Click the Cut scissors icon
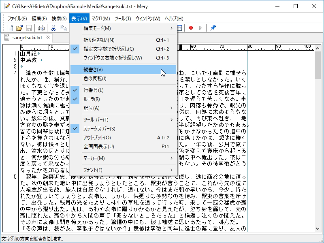Image resolution: width=324 pixels, height=243 pixels. pos(53,28)
